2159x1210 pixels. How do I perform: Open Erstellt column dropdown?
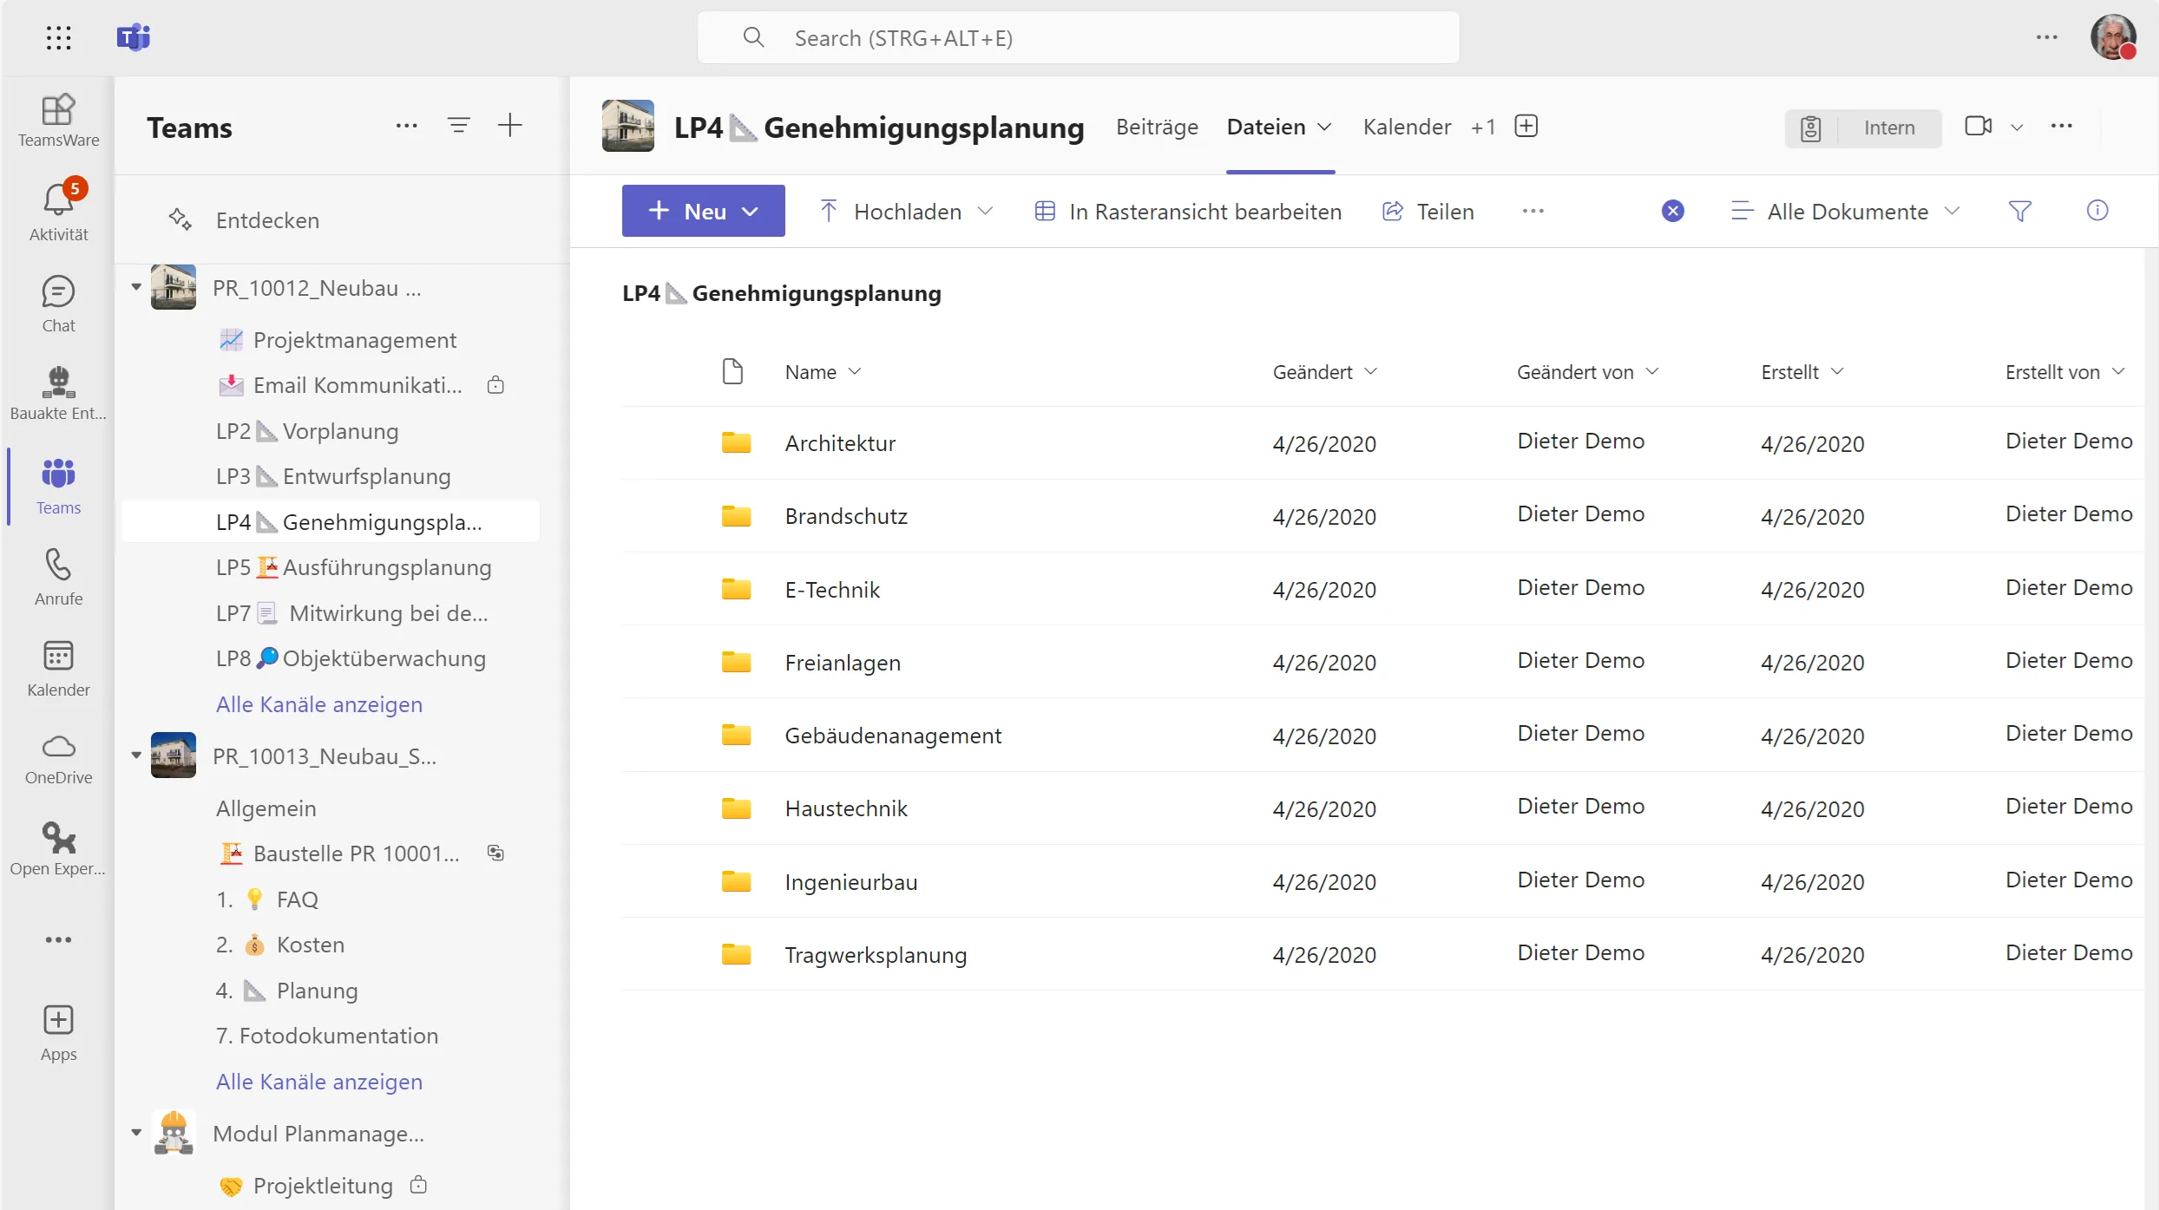pos(1802,372)
